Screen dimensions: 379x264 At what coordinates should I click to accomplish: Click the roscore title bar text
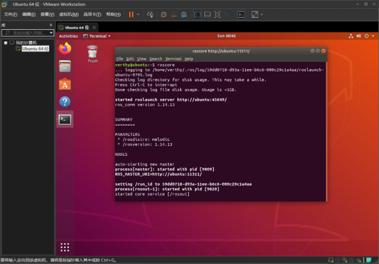221,51
